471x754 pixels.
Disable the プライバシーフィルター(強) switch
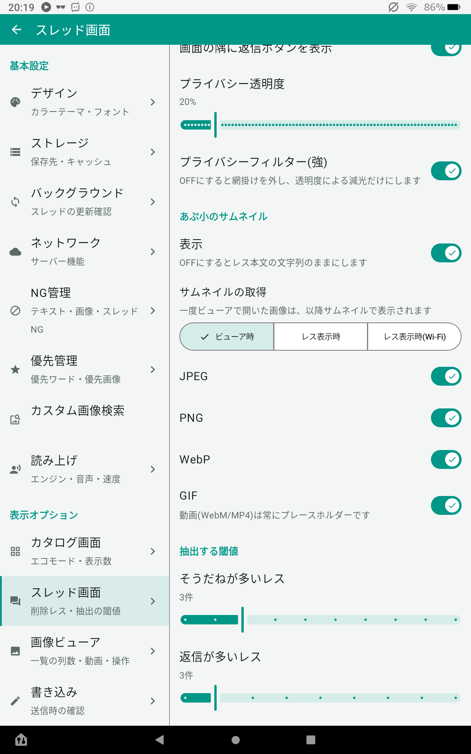[446, 171]
